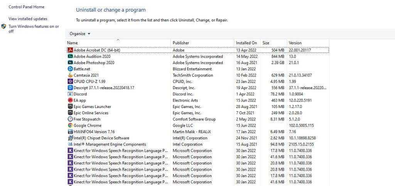
Task: Click the Google Chrome icon
Action: coord(70,125)
